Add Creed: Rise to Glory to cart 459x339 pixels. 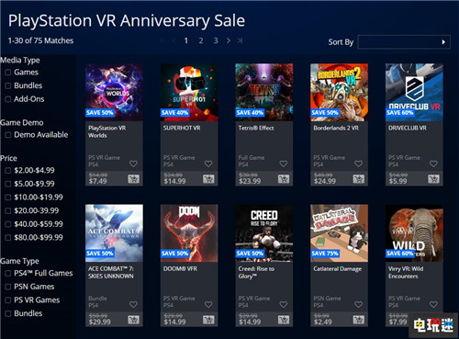[284, 320]
